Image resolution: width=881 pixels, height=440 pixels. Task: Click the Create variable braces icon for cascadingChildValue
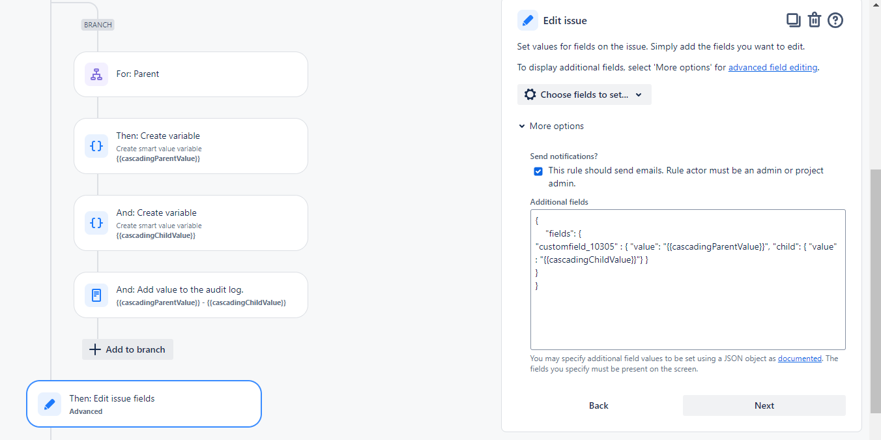click(96, 223)
